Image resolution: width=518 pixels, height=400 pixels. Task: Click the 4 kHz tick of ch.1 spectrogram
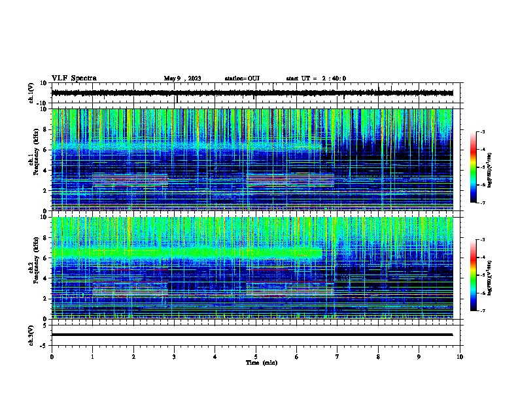(45, 171)
